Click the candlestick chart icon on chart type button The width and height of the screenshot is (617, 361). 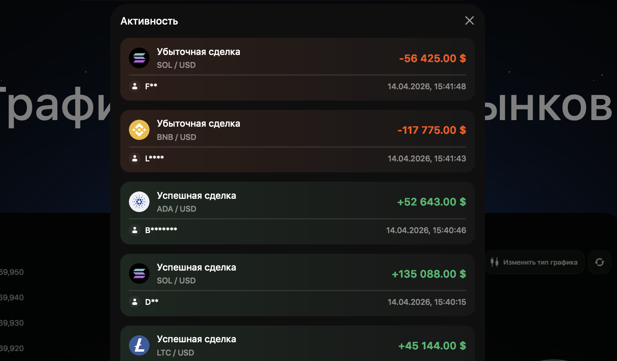coord(494,262)
